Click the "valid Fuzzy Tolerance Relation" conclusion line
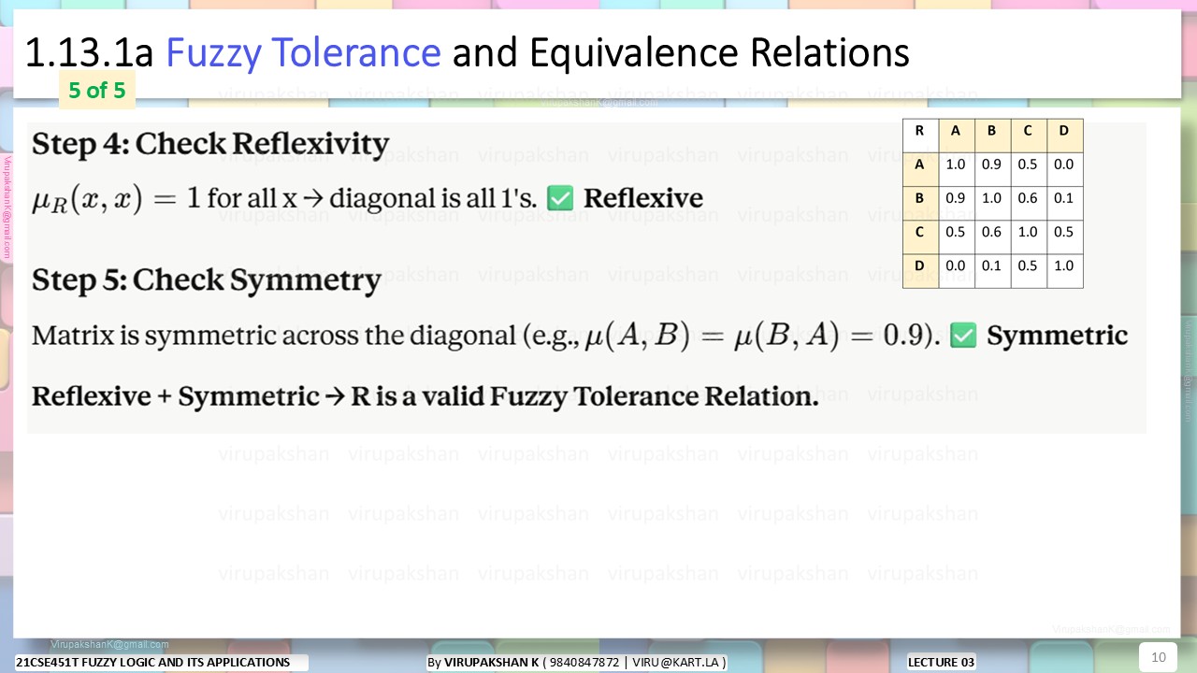Image resolution: width=1197 pixels, height=673 pixels. 425,396
